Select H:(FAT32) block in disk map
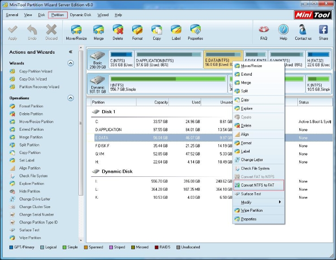The width and height of the screenshot is (336, 260). [x=319, y=60]
